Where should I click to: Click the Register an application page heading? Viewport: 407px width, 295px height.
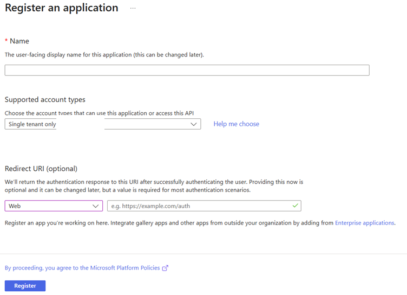pyautogui.click(x=62, y=8)
